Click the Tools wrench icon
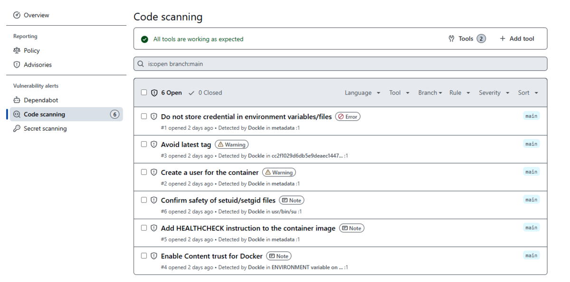This screenshot has width=570, height=282. (452, 39)
